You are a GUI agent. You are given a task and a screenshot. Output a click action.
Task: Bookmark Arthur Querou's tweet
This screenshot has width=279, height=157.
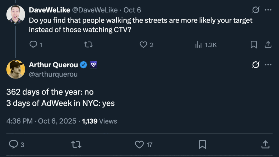(202, 145)
